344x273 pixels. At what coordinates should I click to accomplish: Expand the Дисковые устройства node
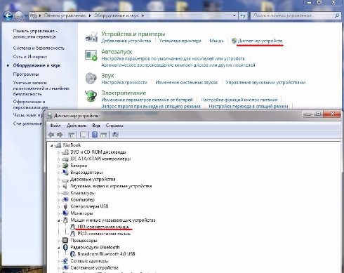point(58,180)
